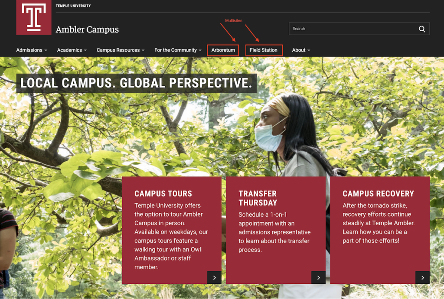
Task: Open the Transfer Thursday card arrow
Action: click(318, 277)
